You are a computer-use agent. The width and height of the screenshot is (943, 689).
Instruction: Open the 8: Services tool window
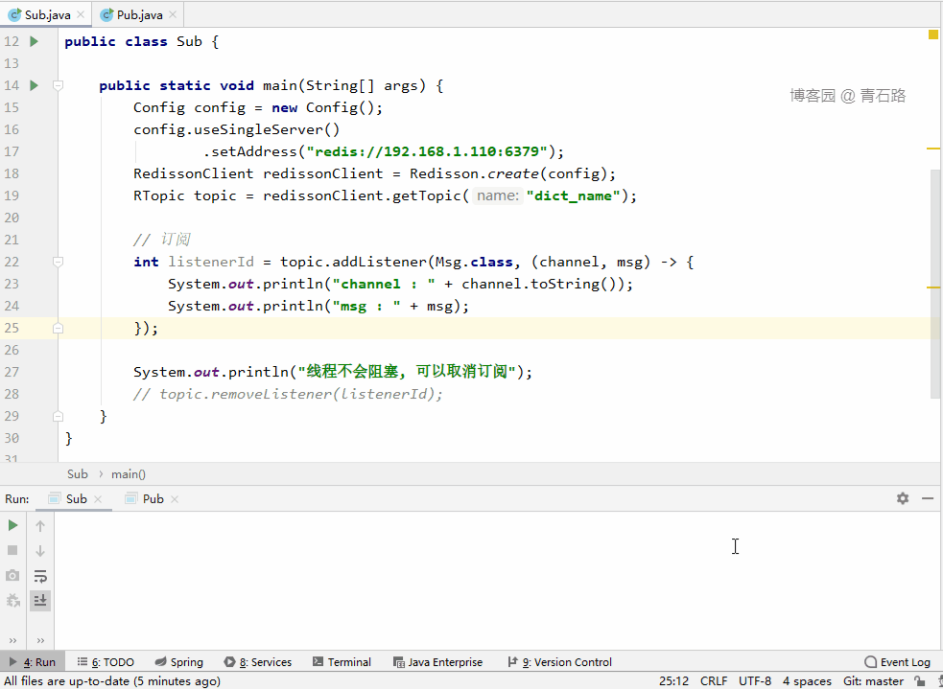257,662
